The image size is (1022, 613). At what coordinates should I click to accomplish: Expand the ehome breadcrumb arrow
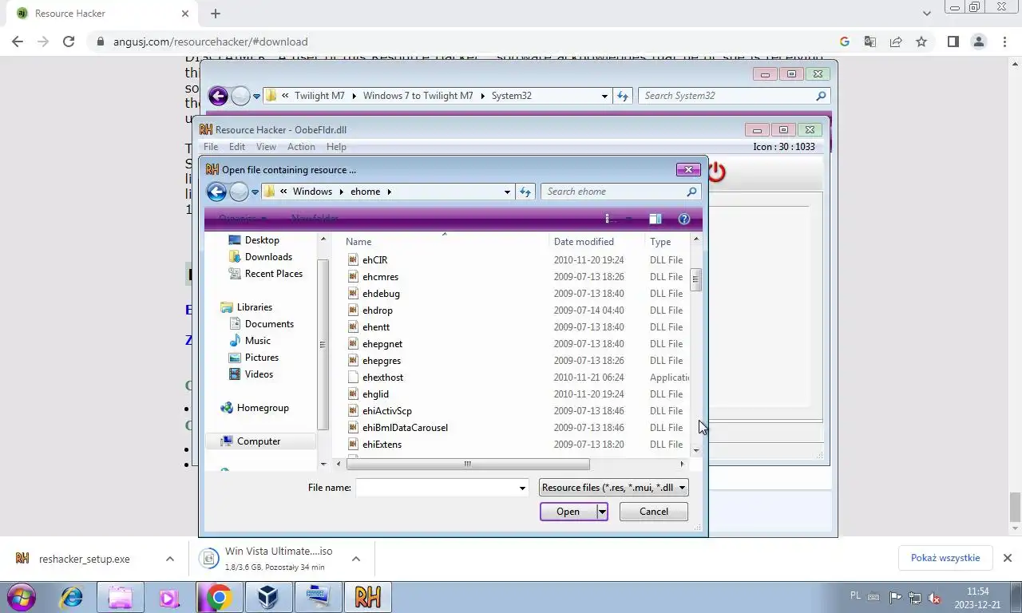click(x=390, y=192)
